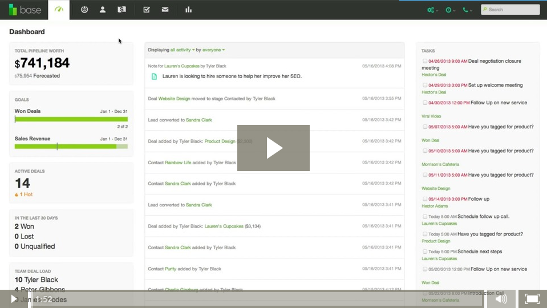Check the Deal negotiation closure meeting task
547x308 pixels.
[x=424, y=61]
